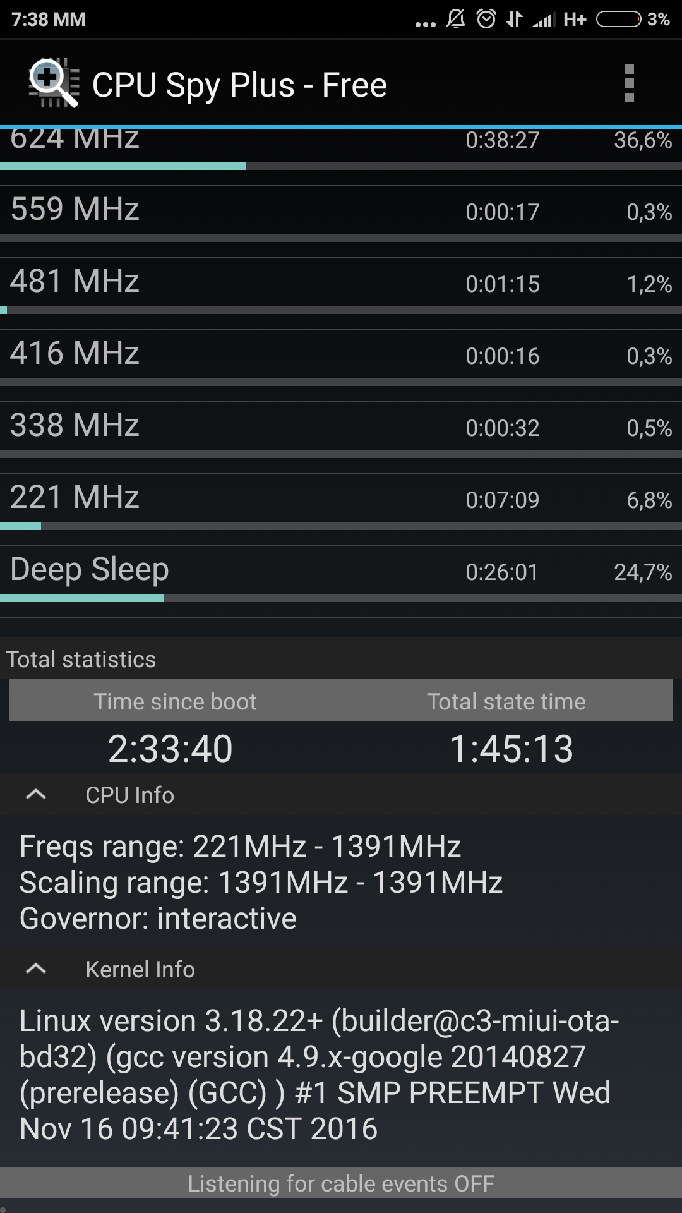This screenshot has width=682, height=1213.
Task: Tap the signal strength bars icon
Action: point(543,20)
